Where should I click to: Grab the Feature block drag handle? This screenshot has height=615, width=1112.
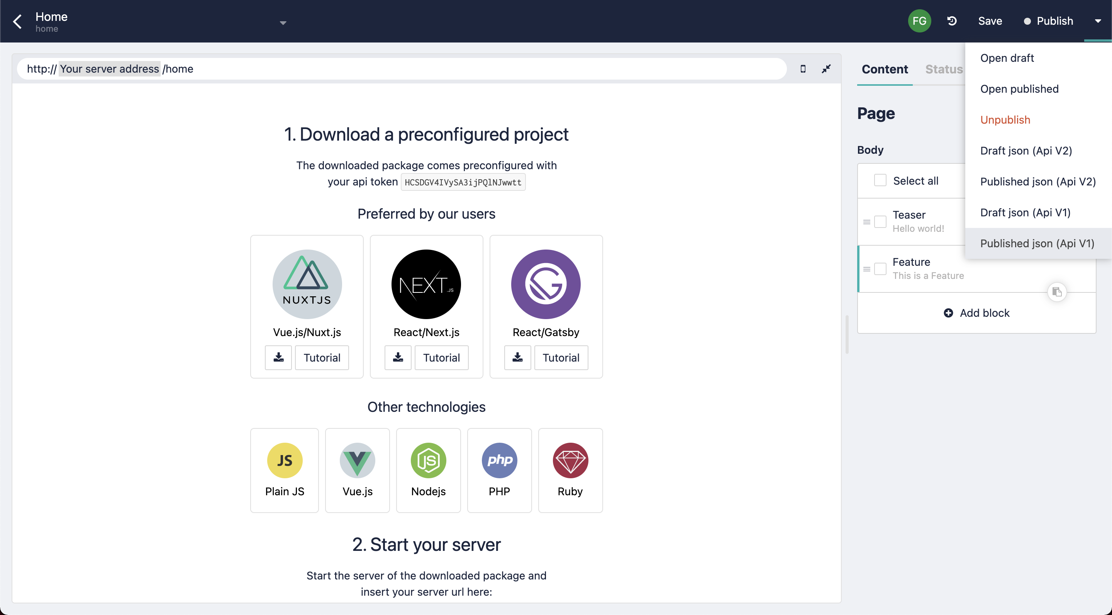[x=866, y=269]
